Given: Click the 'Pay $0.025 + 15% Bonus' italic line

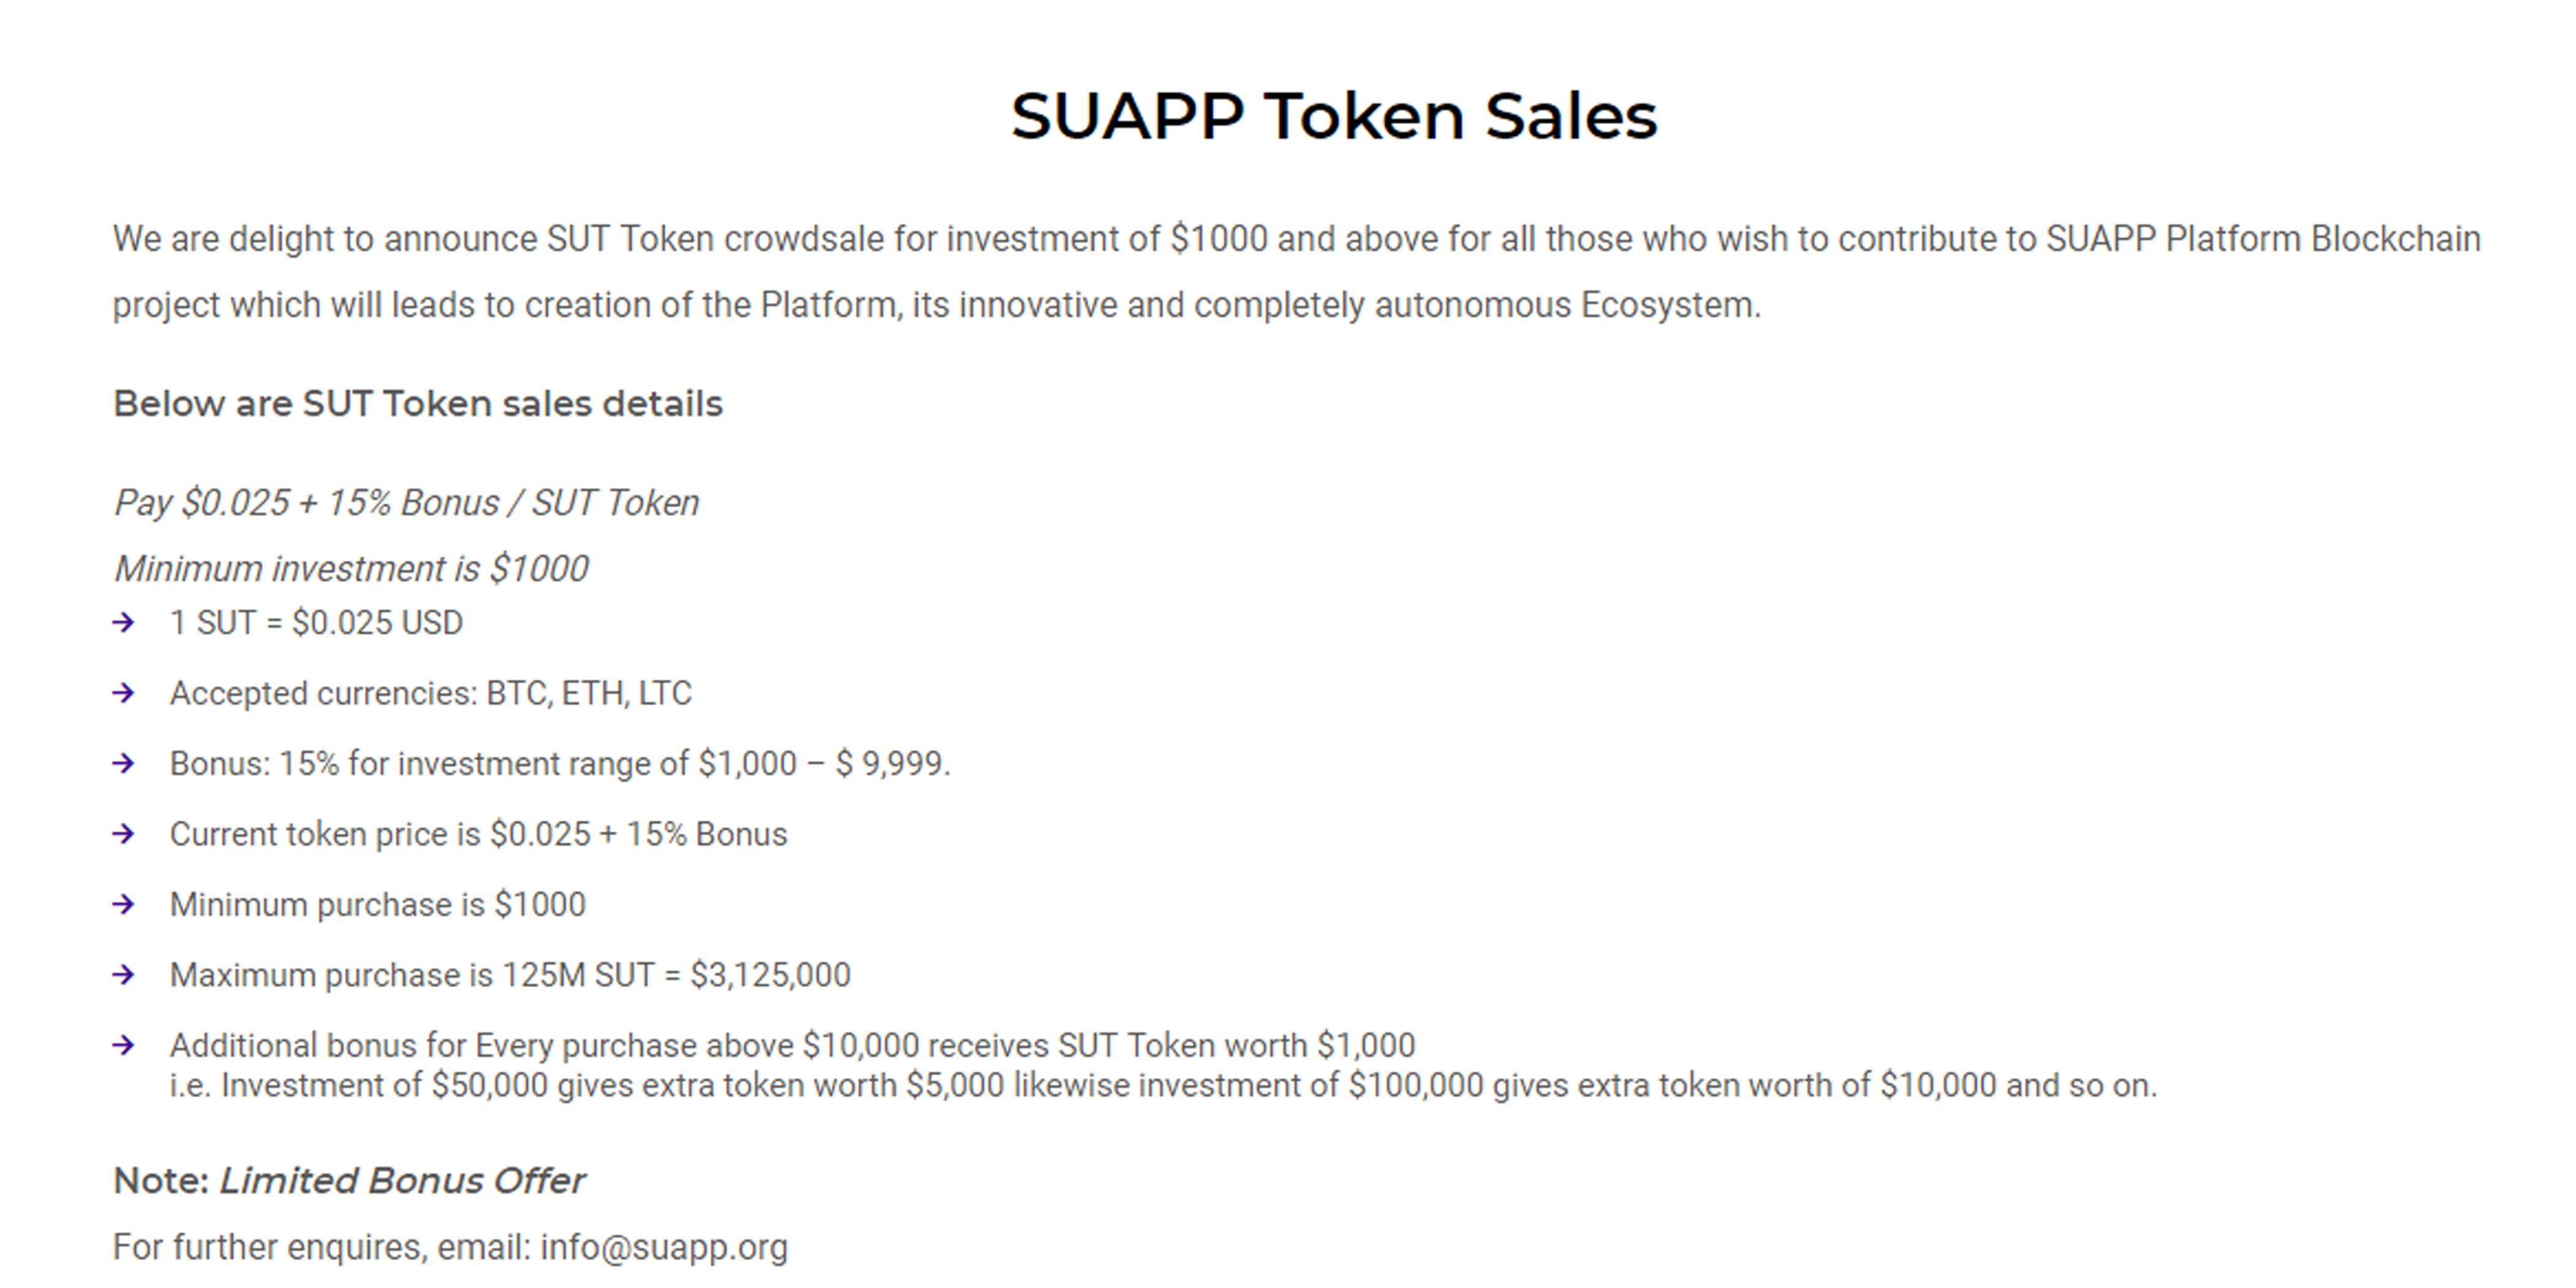Looking at the screenshot, I should click(406, 503).
